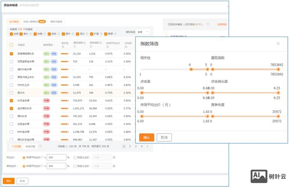Image resolution: width=289 pixels, height=187 pixels.
Task: Click the sort icon on 竞争指数 column
Action: click(101, 43)
